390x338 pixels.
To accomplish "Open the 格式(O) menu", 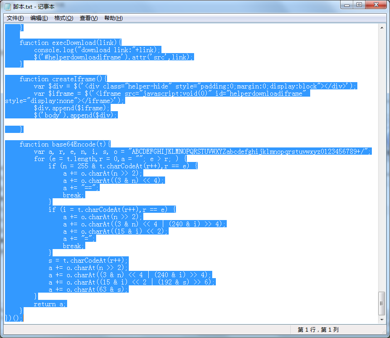I will click(63, 18).
